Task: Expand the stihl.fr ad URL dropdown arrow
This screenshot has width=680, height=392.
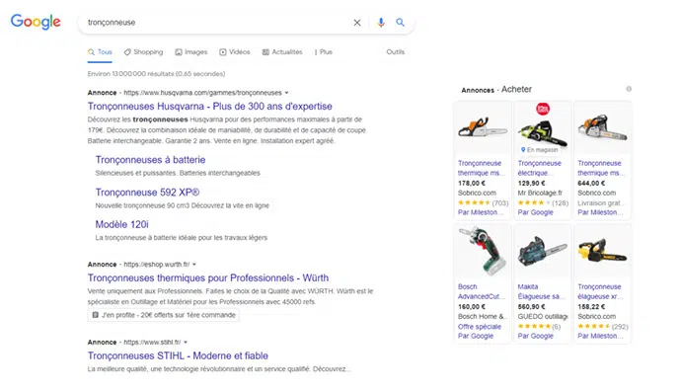Action: [x=186, y=343]
